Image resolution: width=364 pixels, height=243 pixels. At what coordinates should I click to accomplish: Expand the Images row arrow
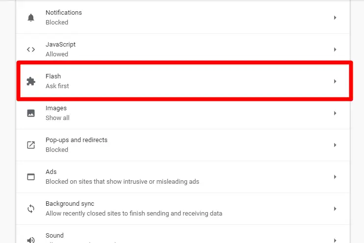335,113
